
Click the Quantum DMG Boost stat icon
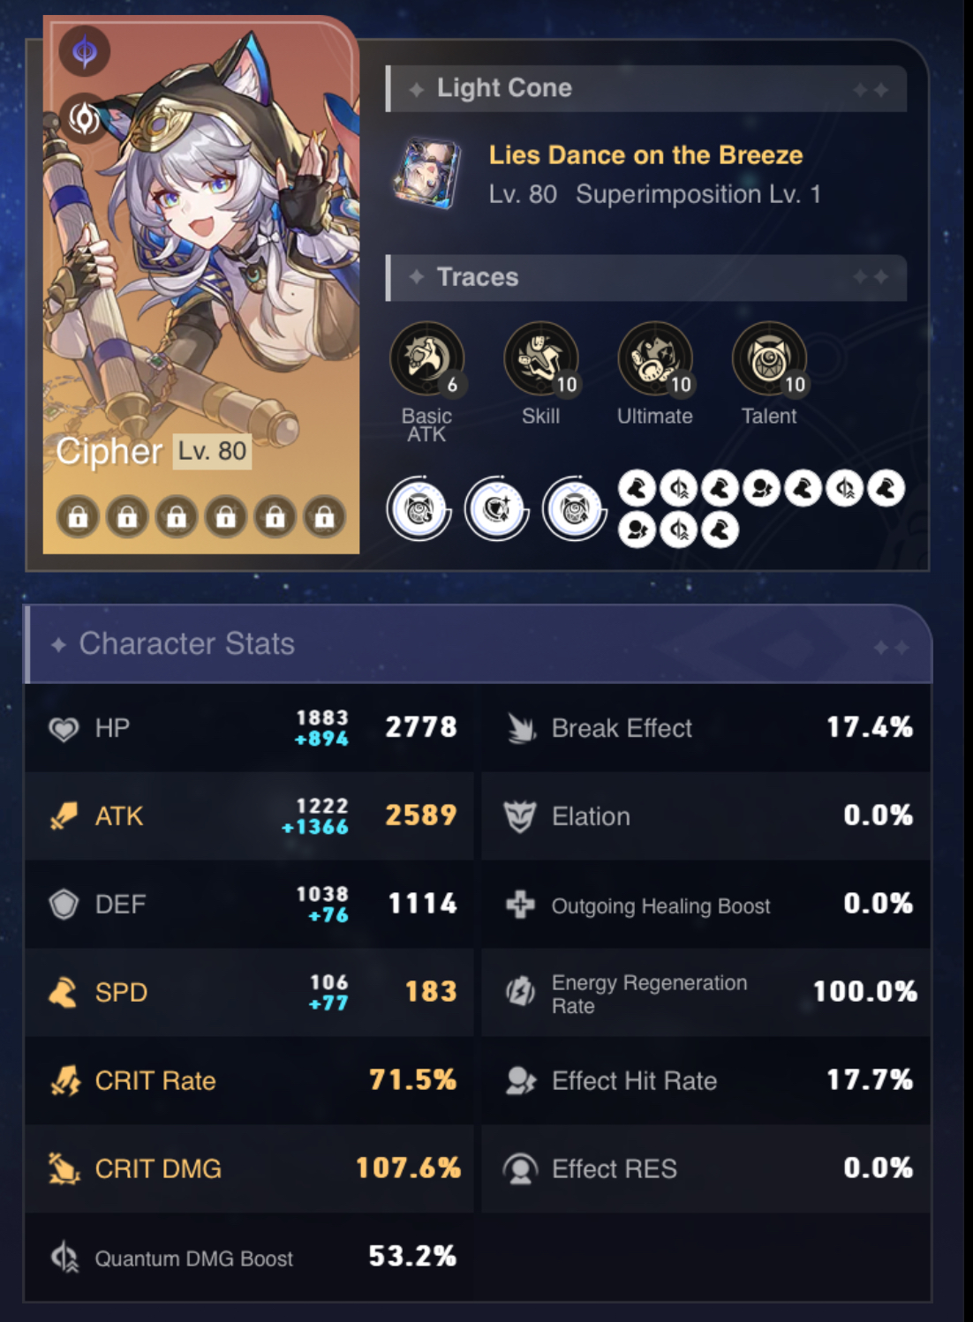click(x=64, y=1257)
